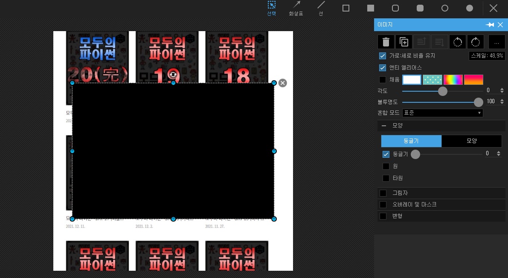This screenshot has height=278, width=508.
Task: Select the pink-orange gradient swatch
Action: [x=473, y=79]
